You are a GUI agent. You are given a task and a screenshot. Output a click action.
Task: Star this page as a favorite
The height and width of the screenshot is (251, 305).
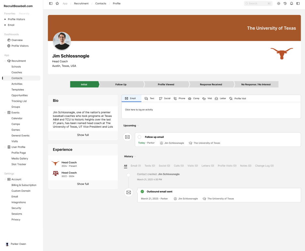click(57, 4)
